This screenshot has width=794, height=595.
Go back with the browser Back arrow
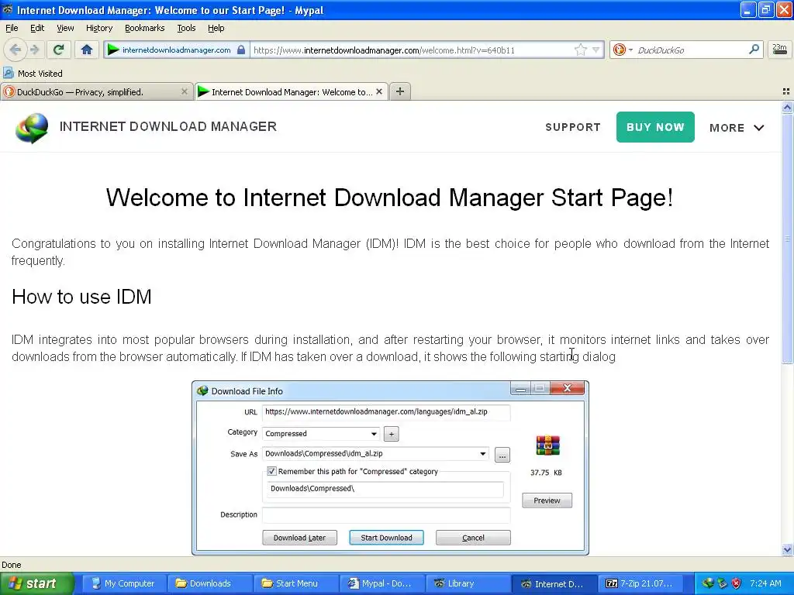pyautogui.click(x=16, y=50)
